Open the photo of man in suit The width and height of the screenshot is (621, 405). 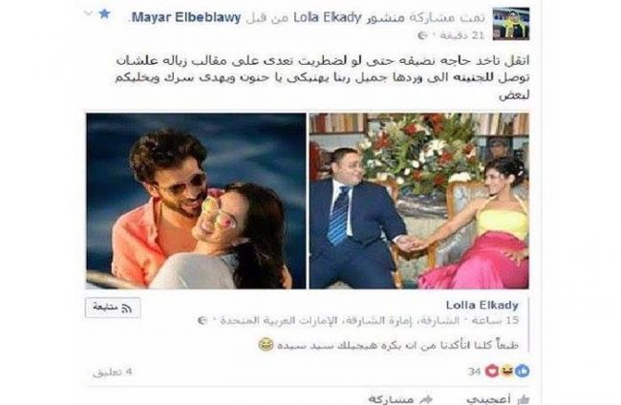(x=419, y=201)
